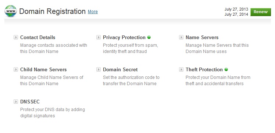Image resolution: width=275 pixels, height=133 pixels.
Task: Open the Domain Secret heading
Action: tap(120, 69)
